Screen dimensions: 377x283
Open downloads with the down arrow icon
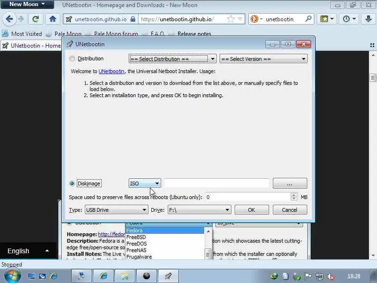(x=368, y=19)
